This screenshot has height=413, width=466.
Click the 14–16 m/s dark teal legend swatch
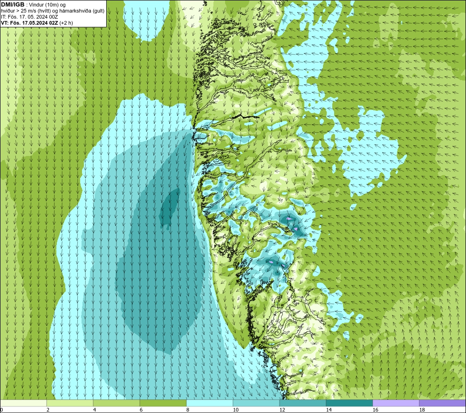(349, 403)
